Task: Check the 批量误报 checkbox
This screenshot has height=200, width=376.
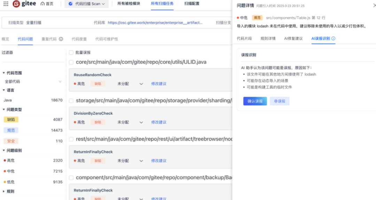Action: tap(71, 52)
